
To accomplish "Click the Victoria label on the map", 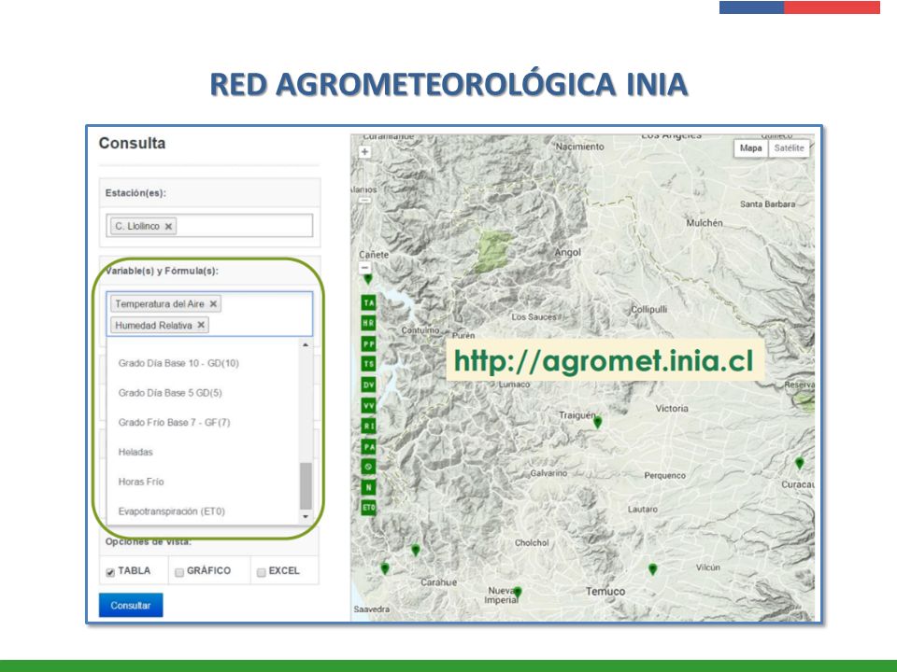I will 672,409.
